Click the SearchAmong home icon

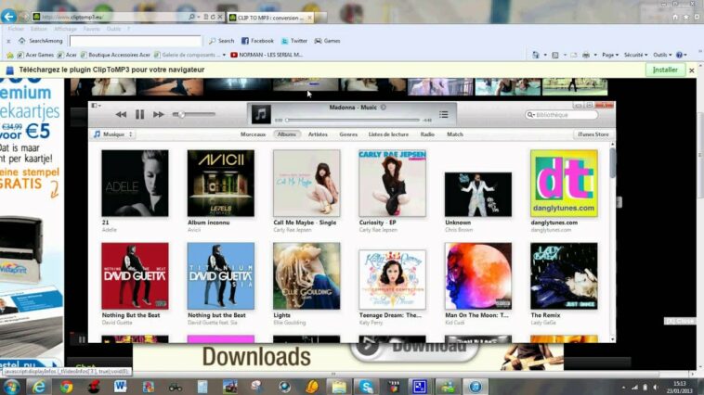[21, 41]
